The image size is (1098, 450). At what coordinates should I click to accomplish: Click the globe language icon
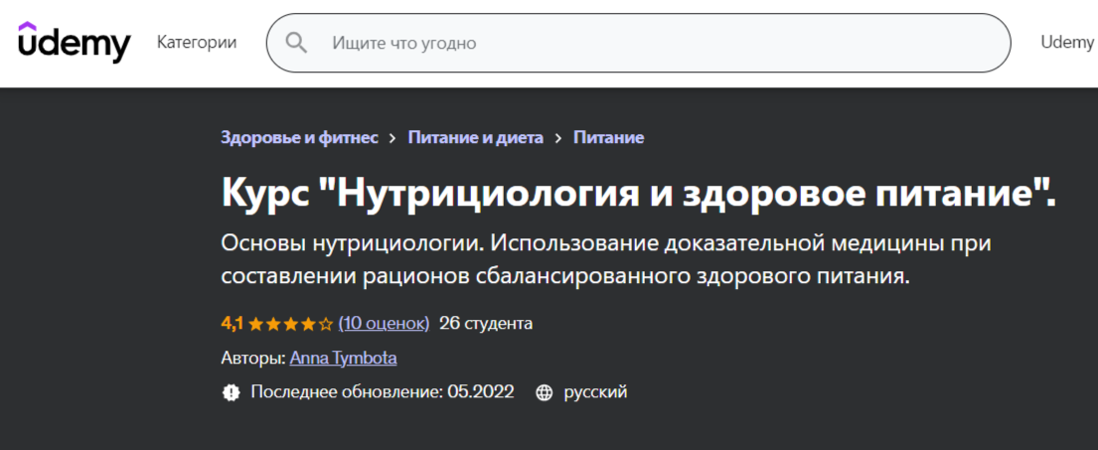544,392
